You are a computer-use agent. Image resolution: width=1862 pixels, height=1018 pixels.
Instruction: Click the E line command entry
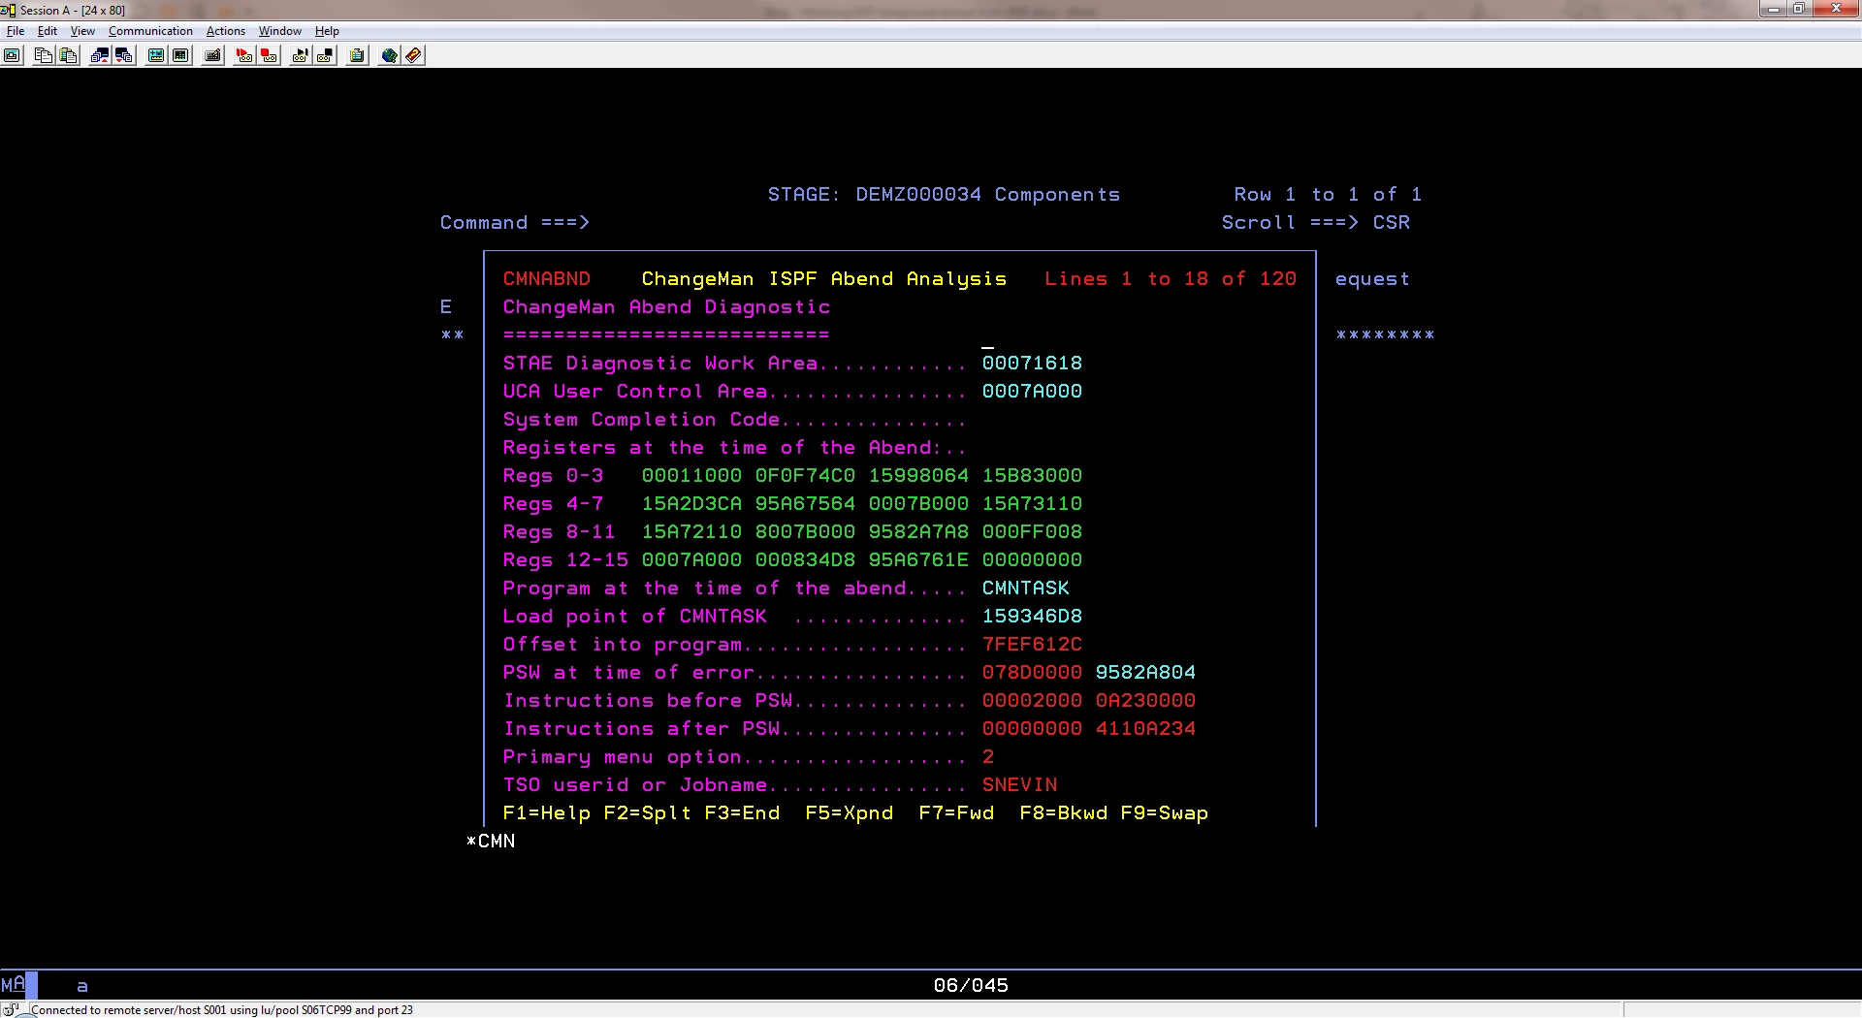[446, 307]
